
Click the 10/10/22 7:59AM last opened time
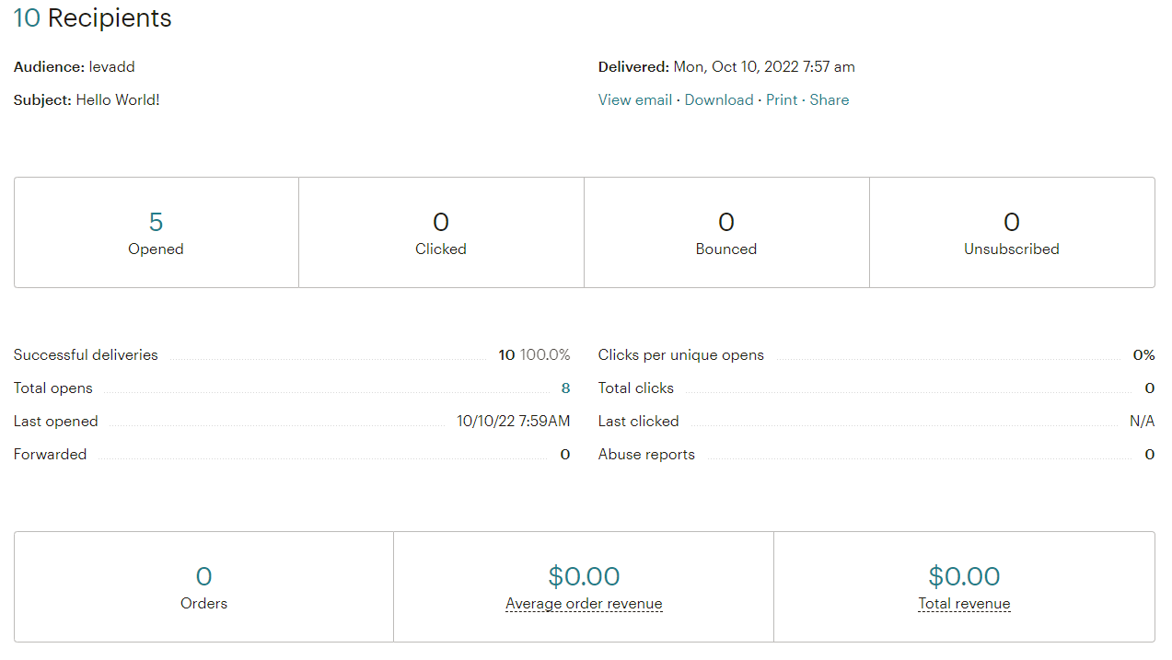pos(514,422)
